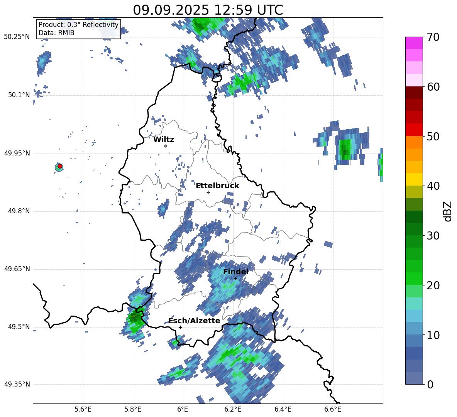Image resolution: width=457 pixels, height=417 pixels.
Task: Click the cross marker below Esch/Alzette
Action: (180, 327)
